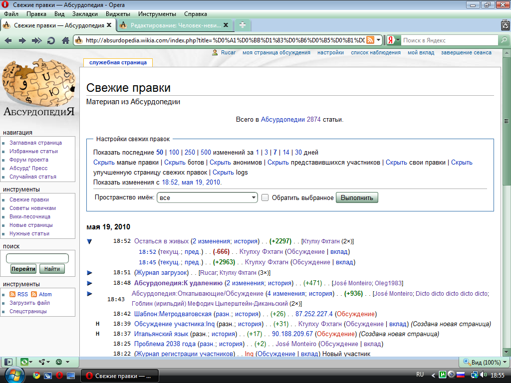The image size is (511, 383).
Task: Click the Fast Forward arrow icon
Action: (37, 40)
